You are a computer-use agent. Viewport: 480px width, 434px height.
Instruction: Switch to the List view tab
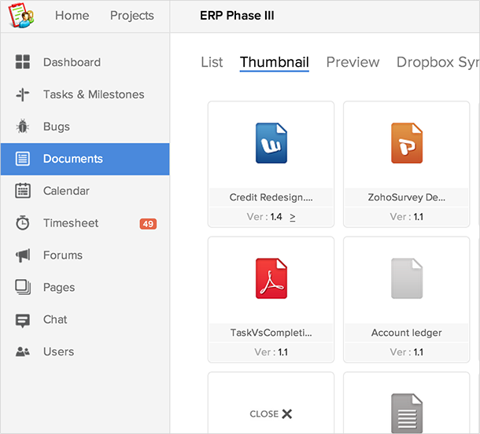(212, 62)
